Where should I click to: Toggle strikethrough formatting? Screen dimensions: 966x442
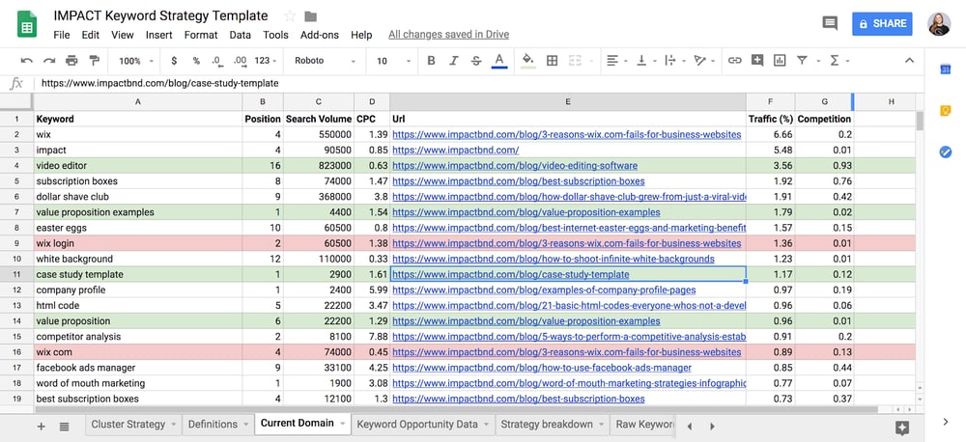pyautogui.click(x=476, y=61)
